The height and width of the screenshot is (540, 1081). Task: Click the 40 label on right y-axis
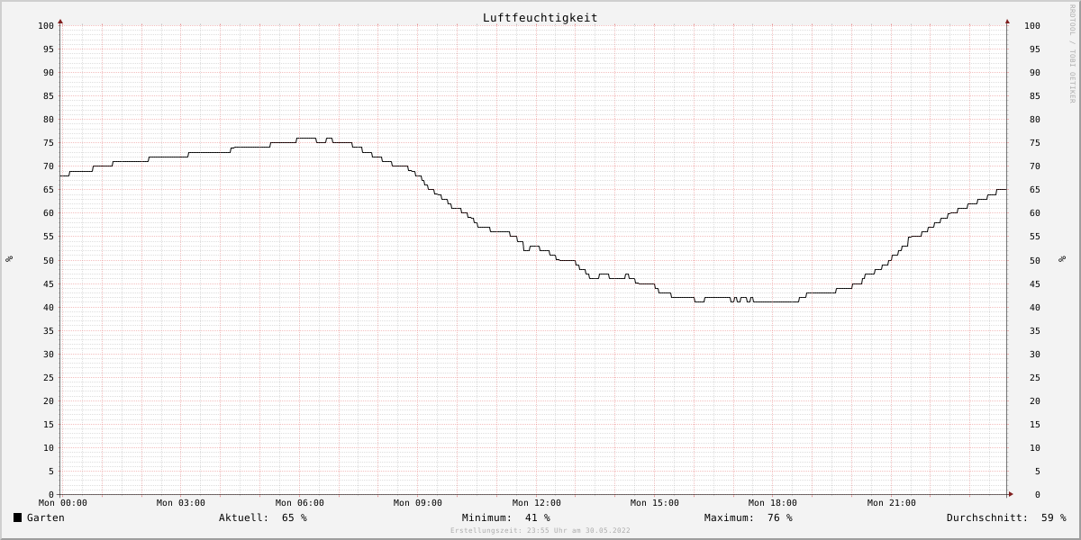tap(1034, 307)
